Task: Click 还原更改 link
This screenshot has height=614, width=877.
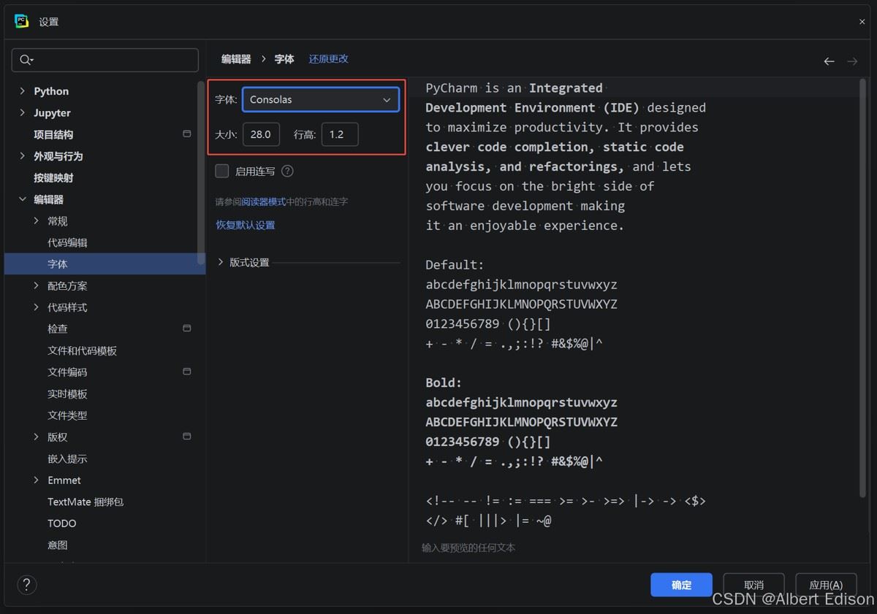Action: (x=328, y=59)
